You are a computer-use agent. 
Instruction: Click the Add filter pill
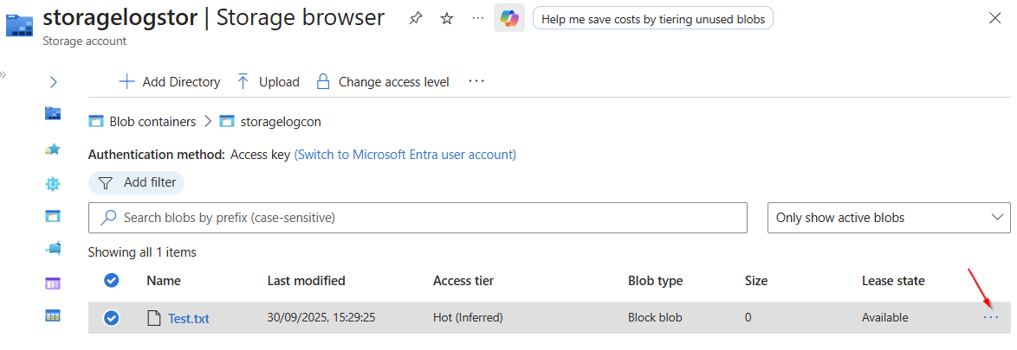click(137, 182)
